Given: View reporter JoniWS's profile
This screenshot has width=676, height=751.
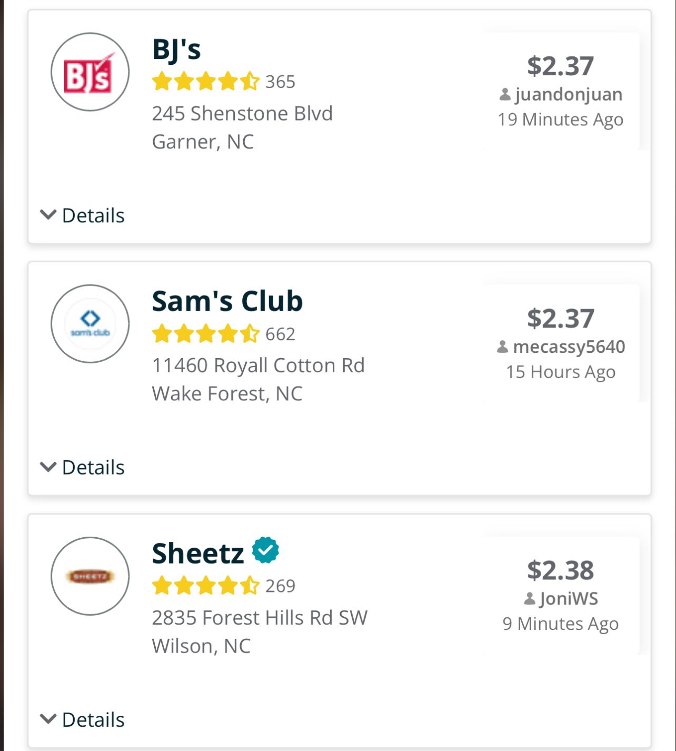Looking at the screenshot, I should tap(569, 599).
